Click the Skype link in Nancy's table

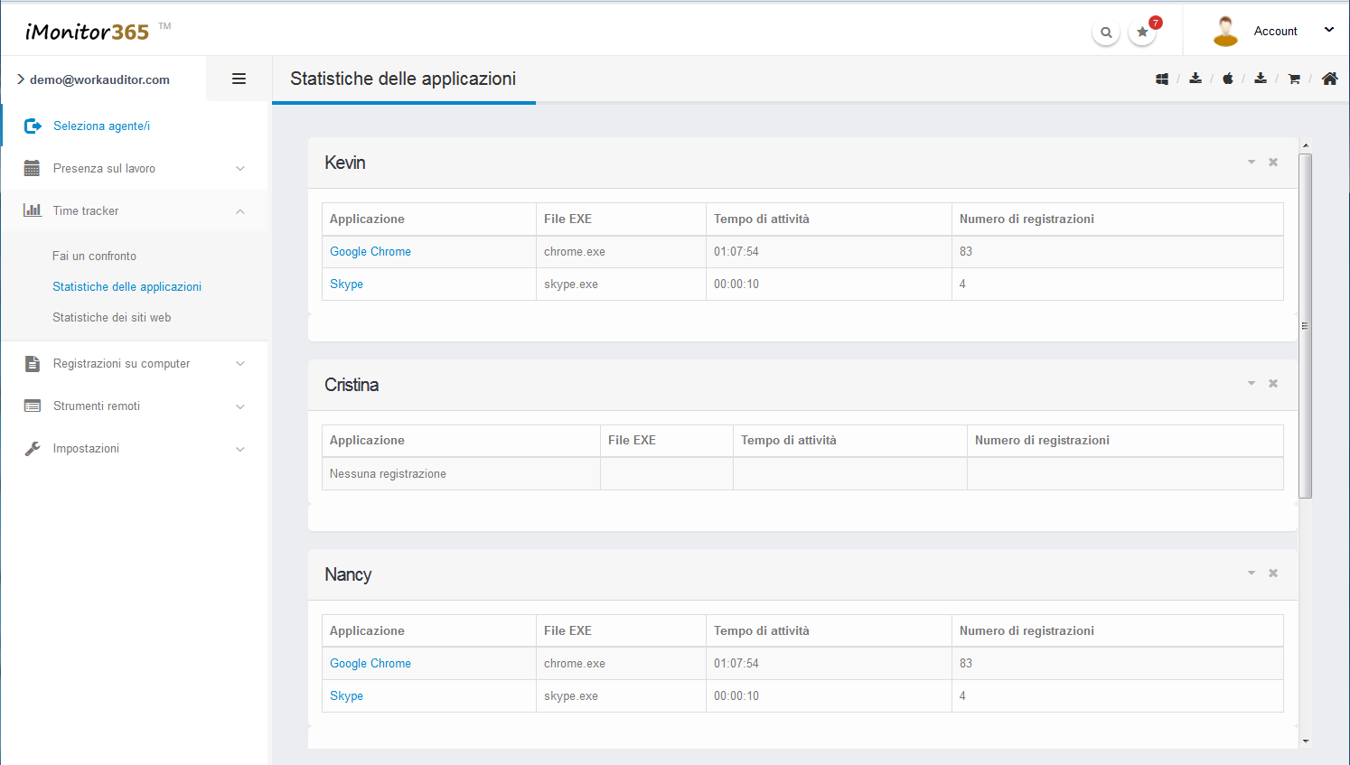tap(346, 695)
